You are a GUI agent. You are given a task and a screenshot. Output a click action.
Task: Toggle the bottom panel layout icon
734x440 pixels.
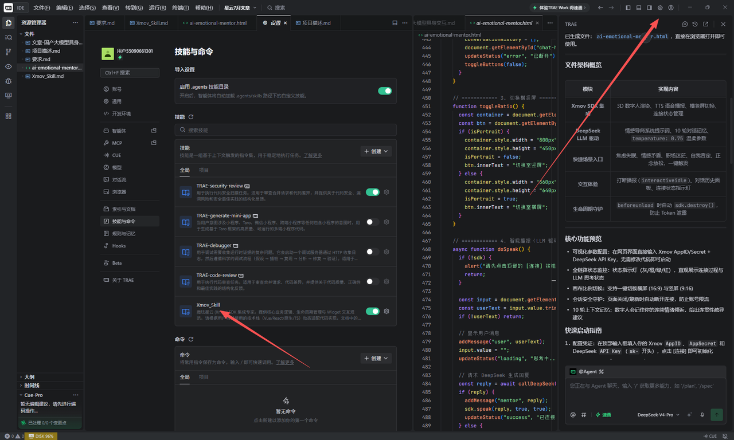click(x=639, y=8)
